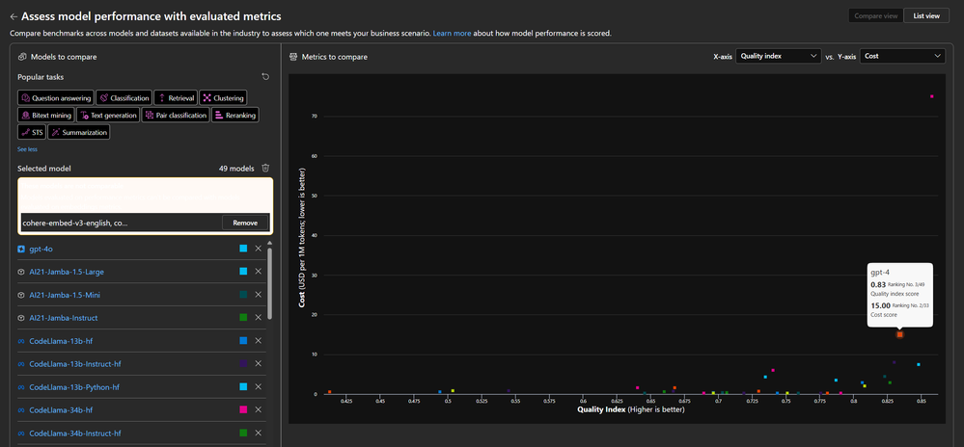Select the Pair classification task
Screen dimensions: 964x447
[x=176, y=115]
